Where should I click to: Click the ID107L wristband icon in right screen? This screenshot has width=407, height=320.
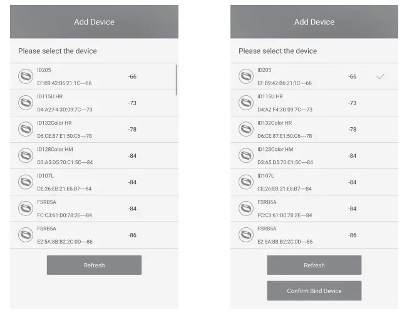[x=246, y=182]
